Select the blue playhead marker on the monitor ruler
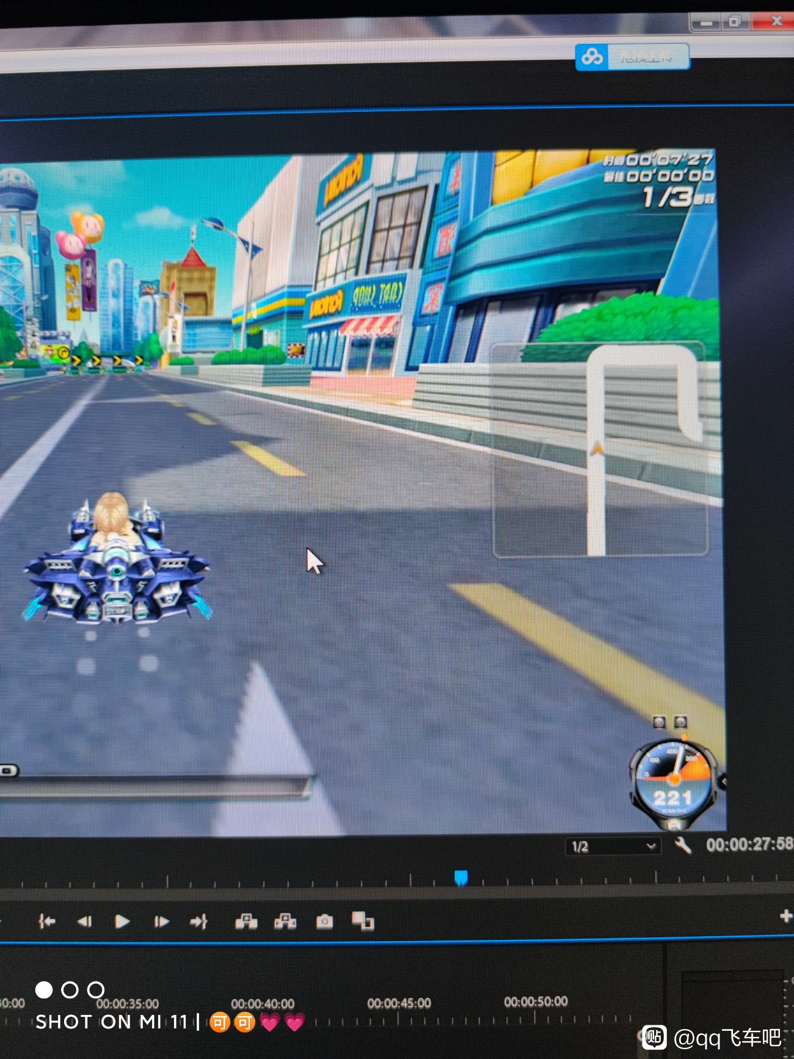 (461, 878)
